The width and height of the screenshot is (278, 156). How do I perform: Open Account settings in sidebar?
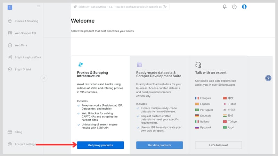(22, 144)
